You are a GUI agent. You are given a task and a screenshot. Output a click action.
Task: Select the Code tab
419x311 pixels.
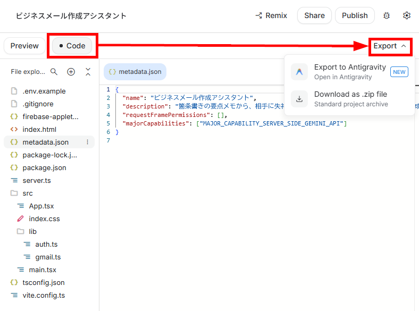pyautogui.click(x=72, y=46)
